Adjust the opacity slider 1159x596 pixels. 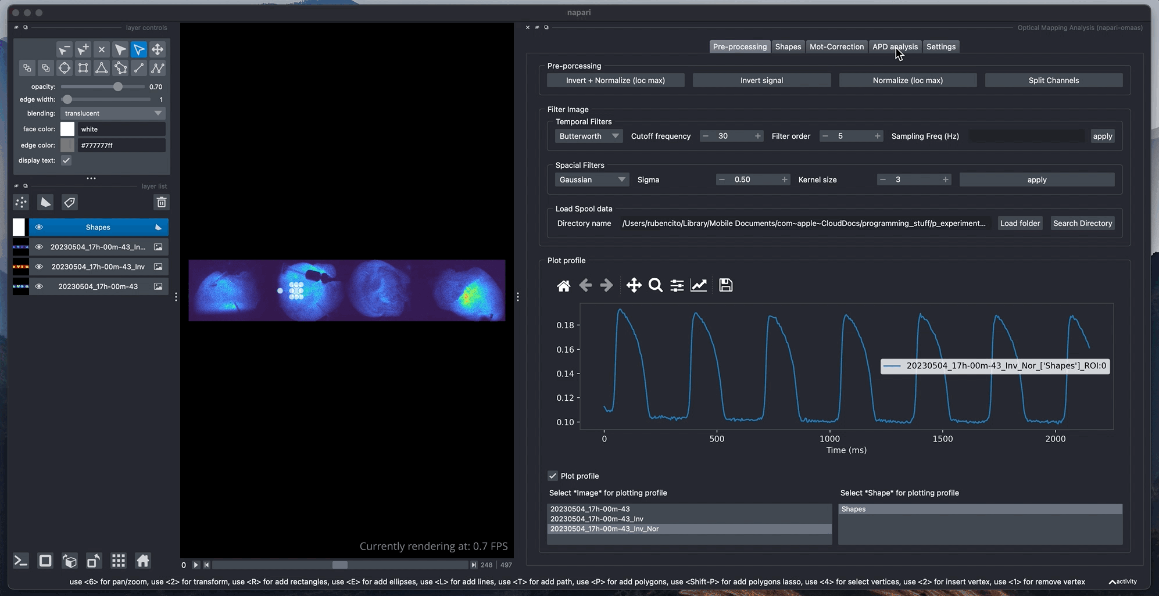pyautogui.click(x=103, y=87)
